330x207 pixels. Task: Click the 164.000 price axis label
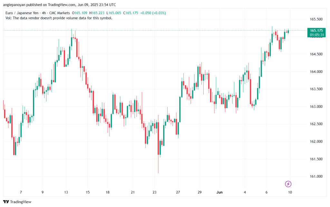tap(316, 72)
